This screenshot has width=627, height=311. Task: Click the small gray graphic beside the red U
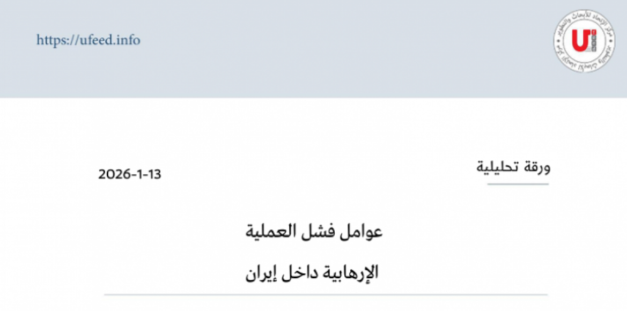(590, 46)
